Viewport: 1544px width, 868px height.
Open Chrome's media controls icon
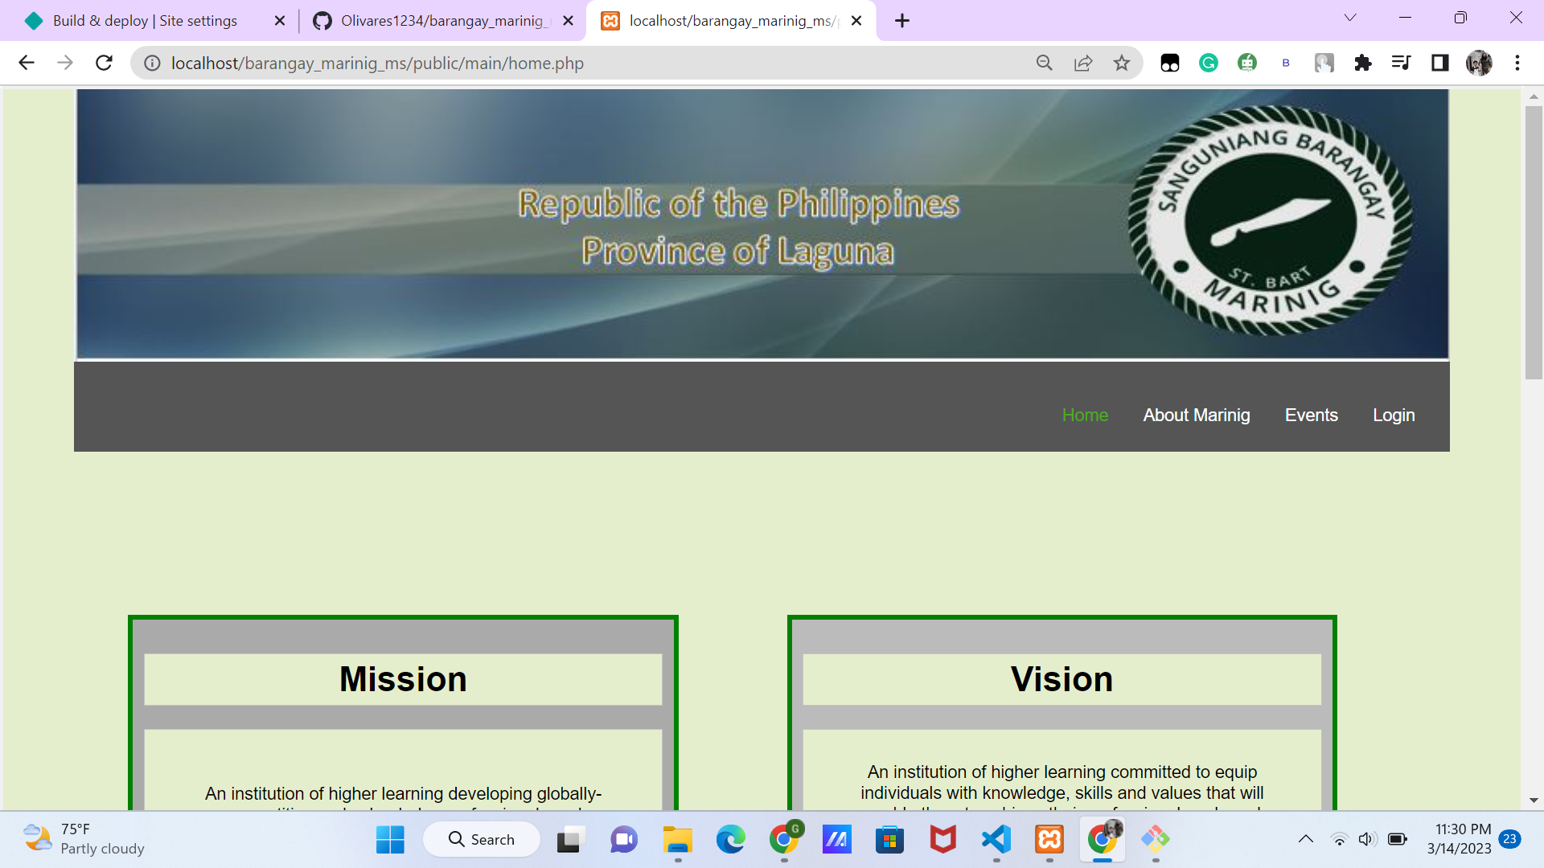(x=1401, y=63)
